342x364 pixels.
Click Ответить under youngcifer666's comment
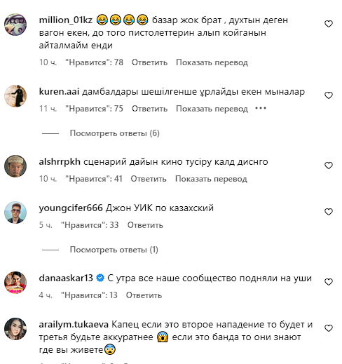145,225
